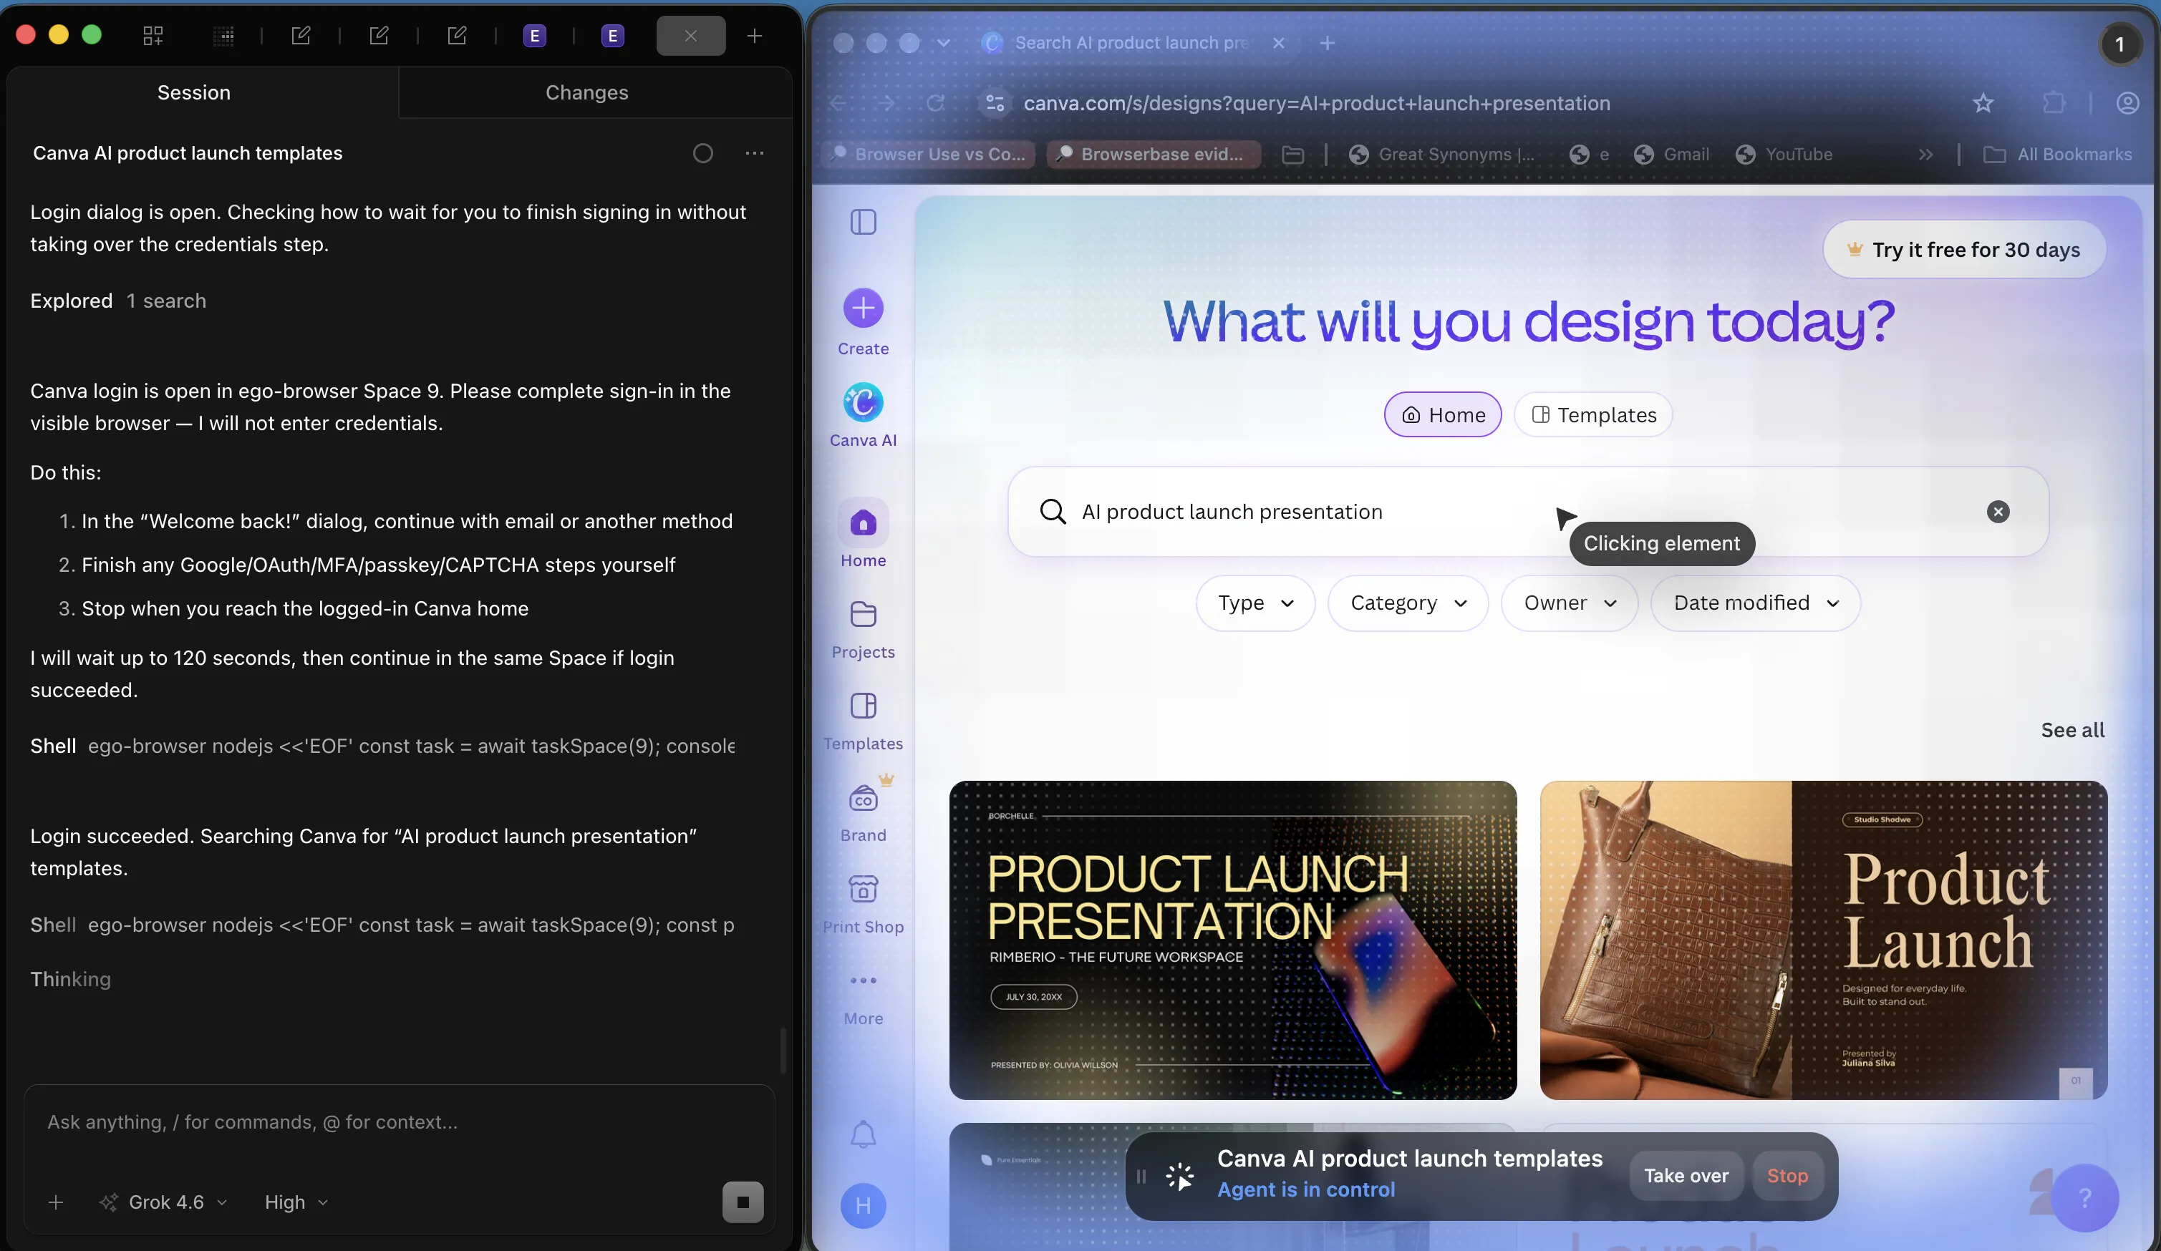The width and height of the screenshot is (2161, 1251).
Task: Focus the Ask anything chat input
Action: click(399, 1122)
